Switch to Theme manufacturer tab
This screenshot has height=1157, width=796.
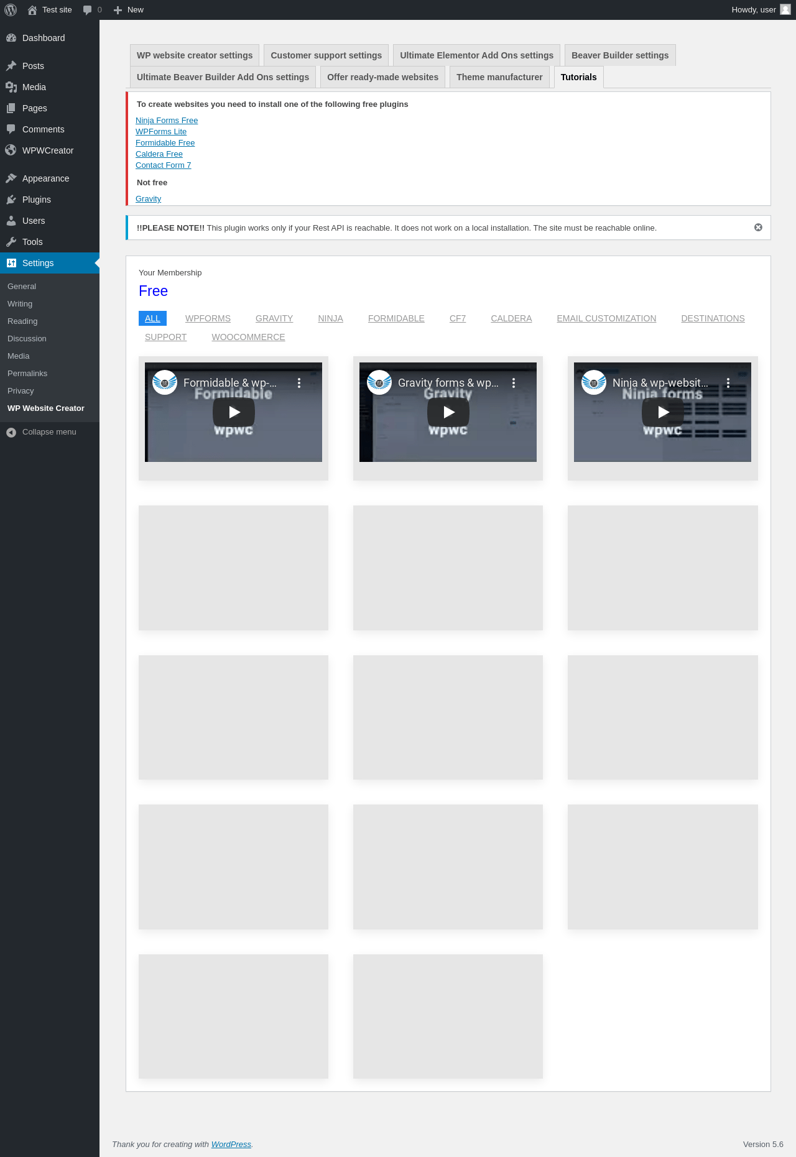click(x=499, y=77)
